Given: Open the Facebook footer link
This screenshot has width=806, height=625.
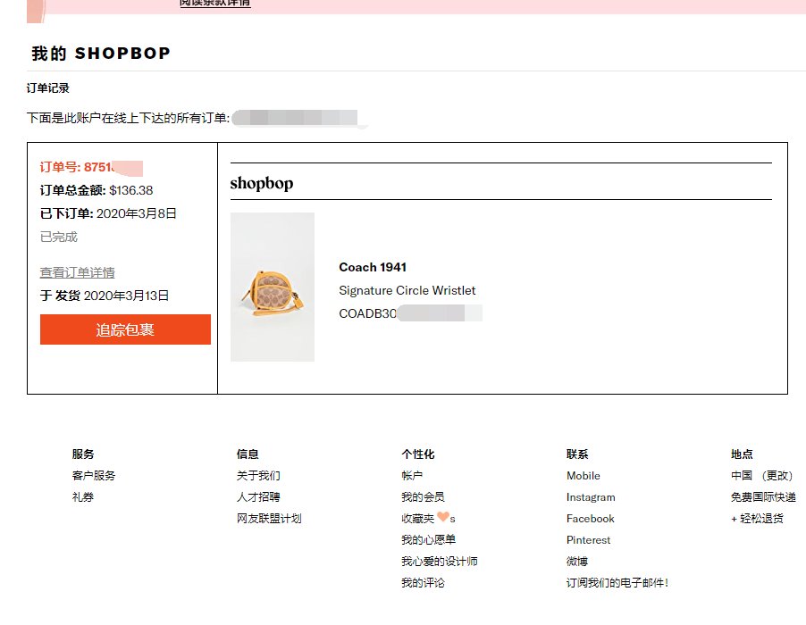Looking at the screenshot, I should (x=590, y=519).
